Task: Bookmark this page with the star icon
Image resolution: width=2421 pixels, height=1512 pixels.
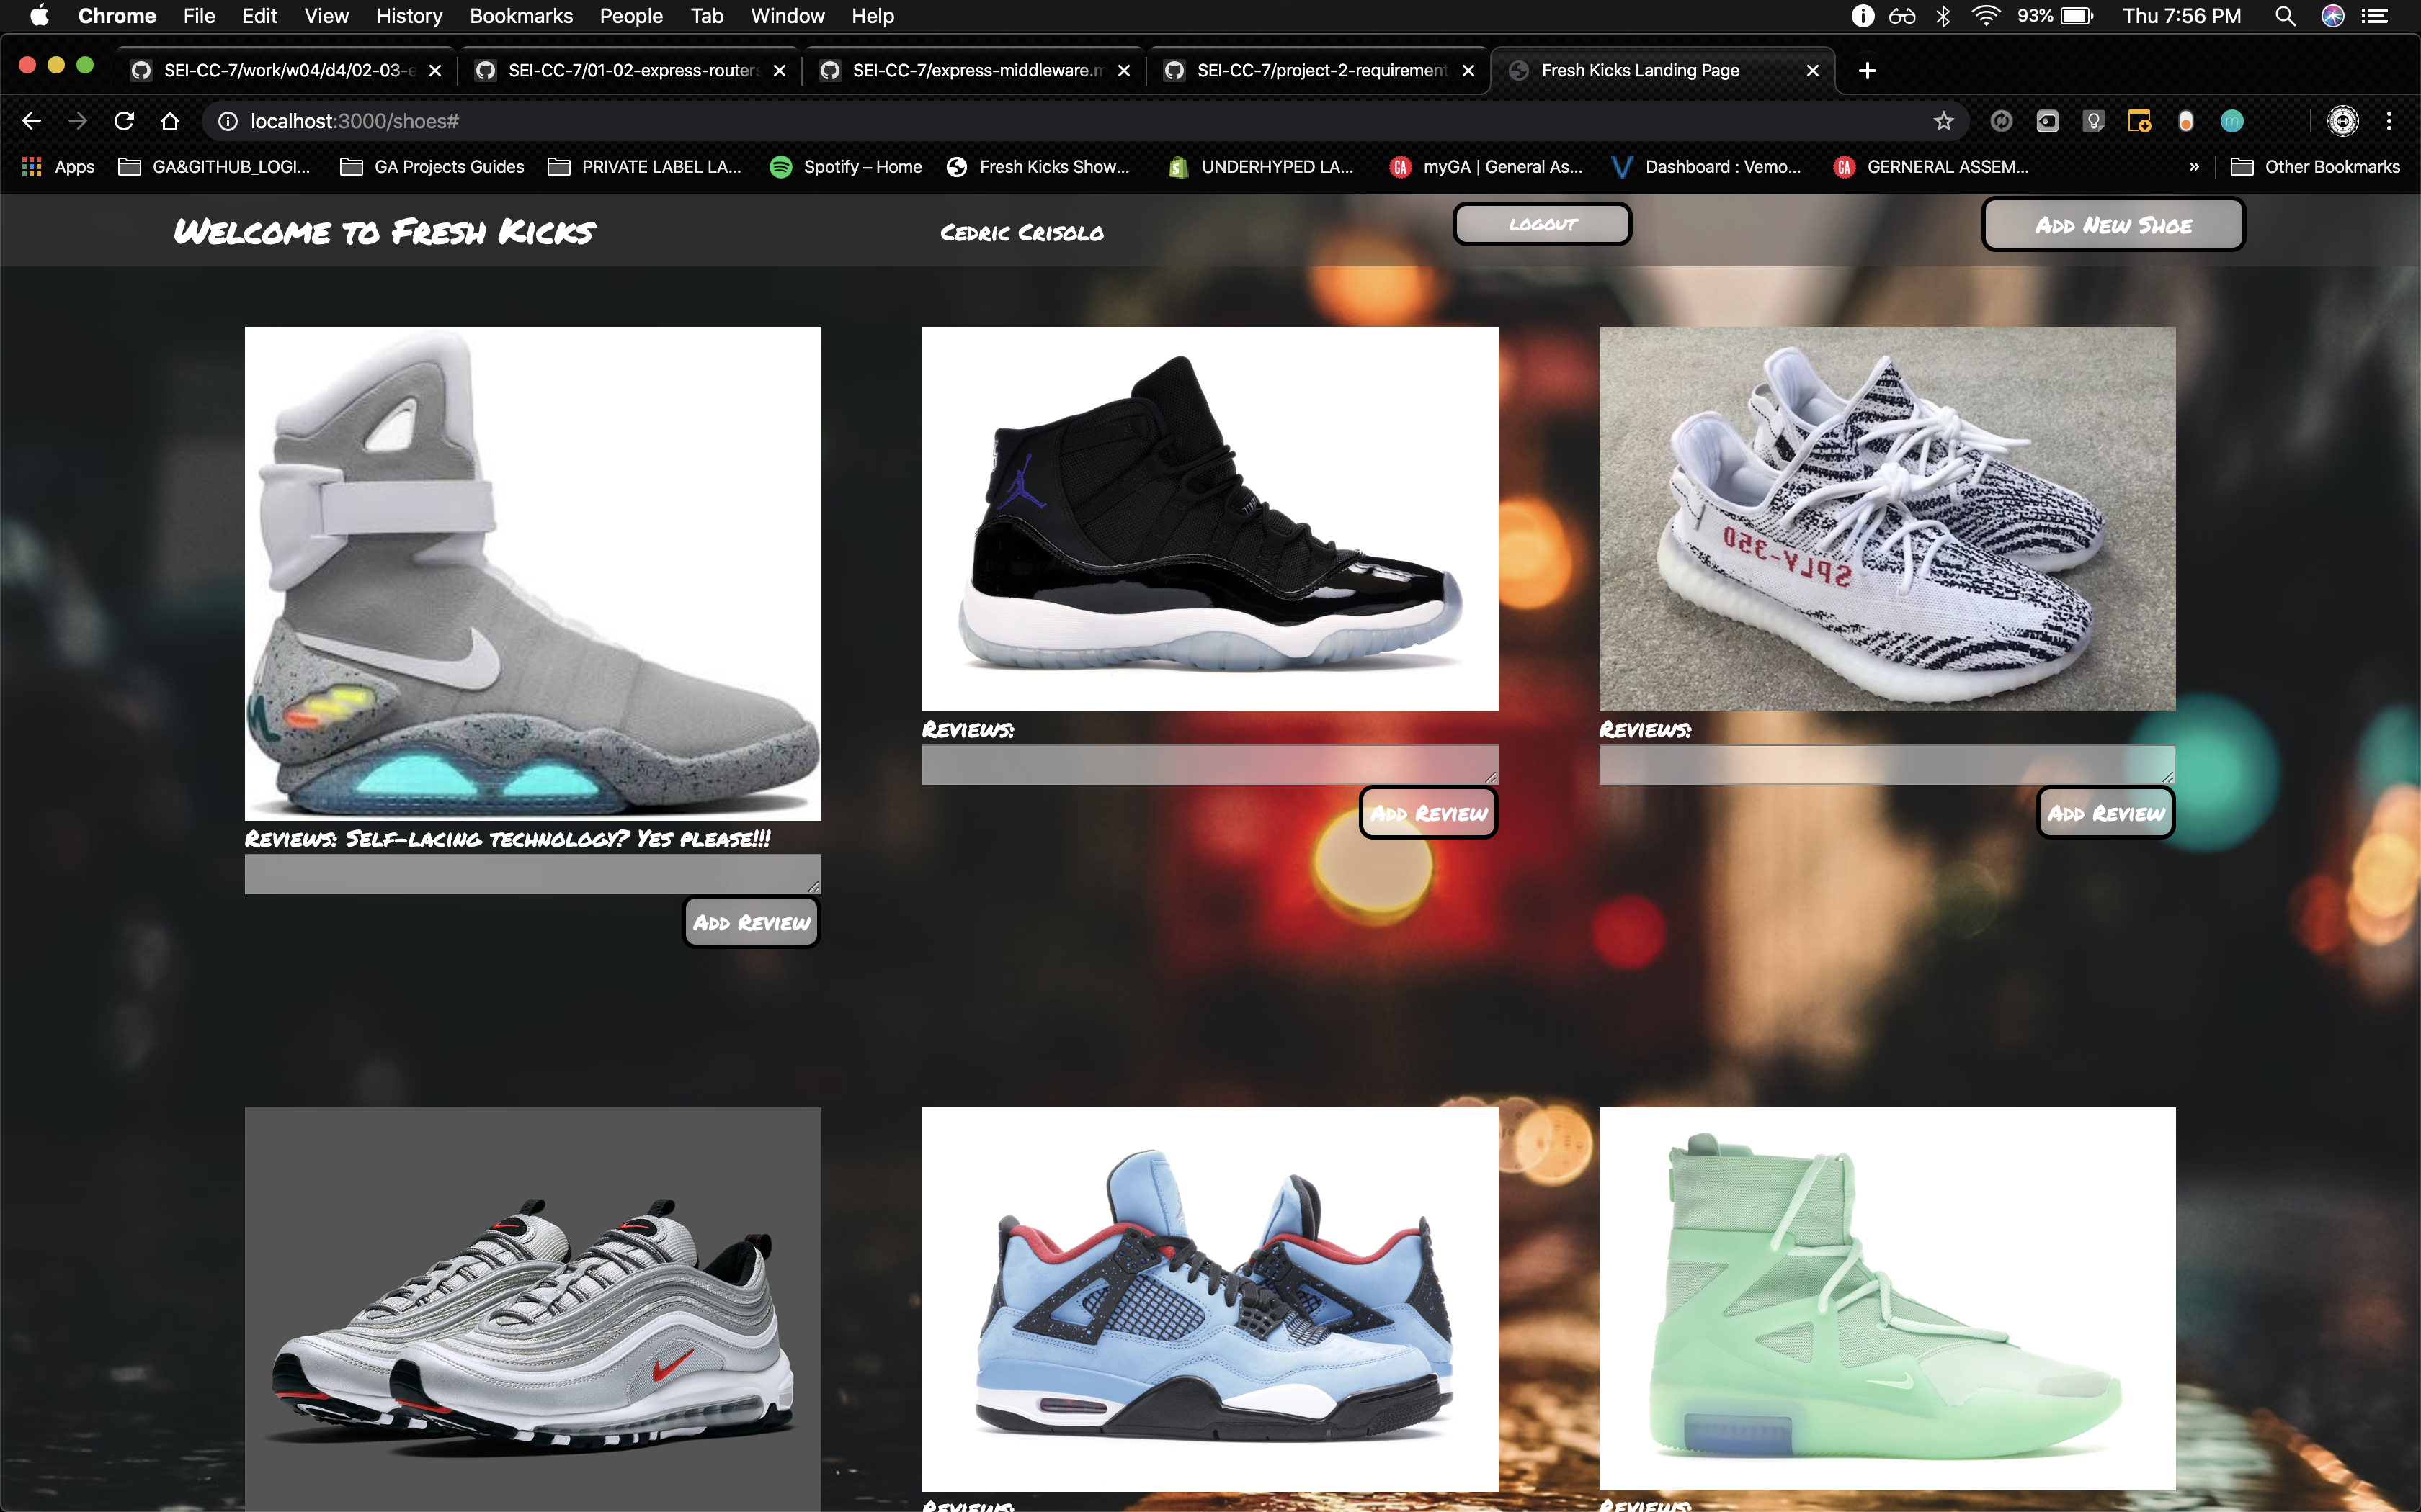Action: [1943, 121]
